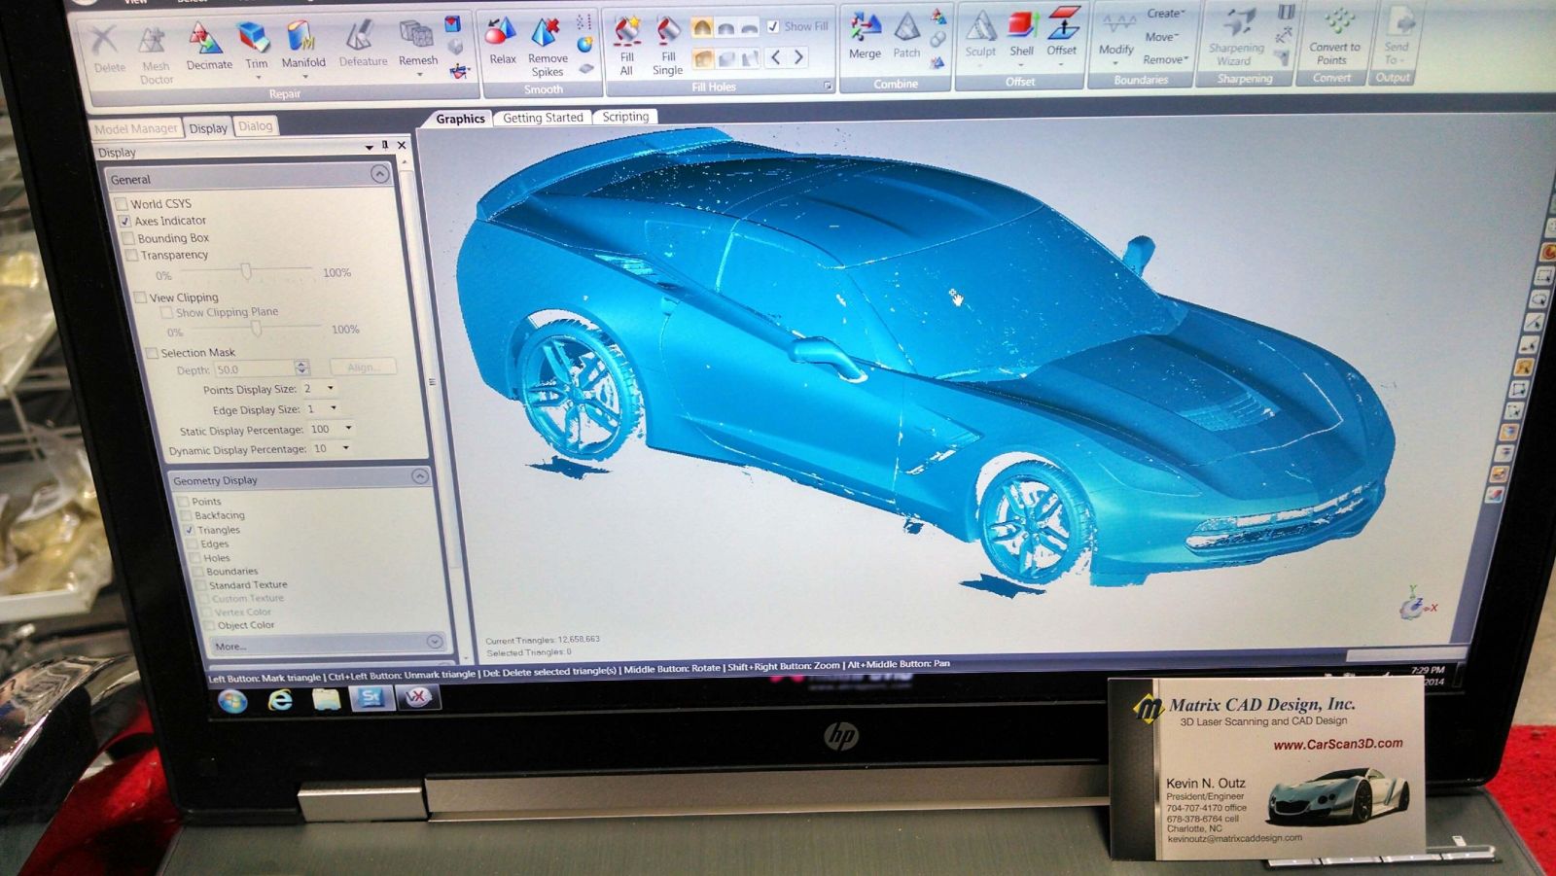Open Static Display Percentage dropdown
The width and height of the screenshot is (1556, 876).
coord(348,429)
